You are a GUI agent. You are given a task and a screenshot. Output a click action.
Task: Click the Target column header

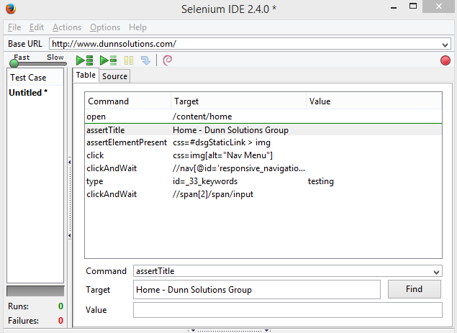238,101
